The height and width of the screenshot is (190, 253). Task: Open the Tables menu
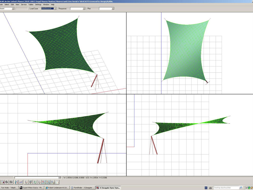coord(31,4)
